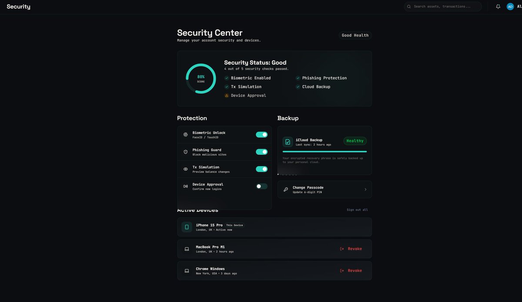
Task: Open the notifications bell
Action: coord(498,7)
